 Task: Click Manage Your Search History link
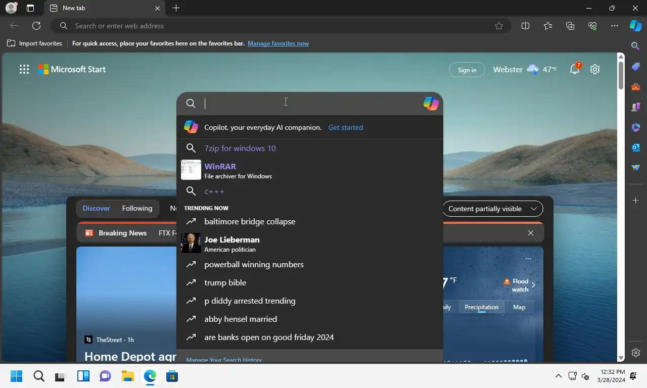tap(224, 360)
